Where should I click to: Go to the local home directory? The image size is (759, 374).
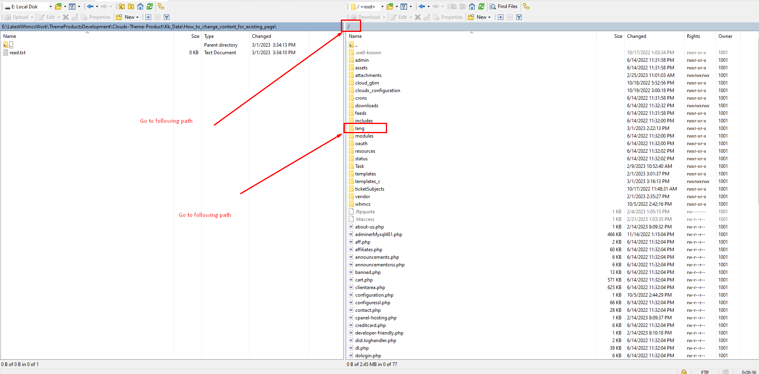coord(140,6)
